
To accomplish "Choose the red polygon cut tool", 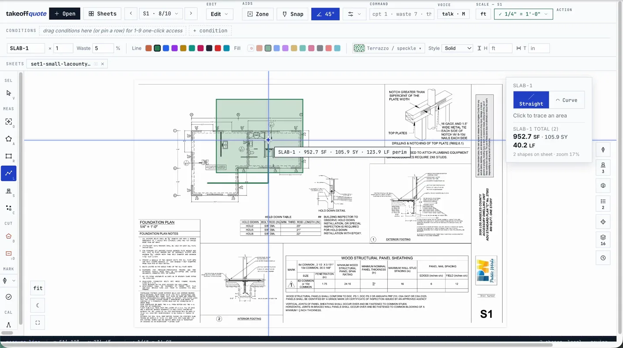I will tap(9, 236).
